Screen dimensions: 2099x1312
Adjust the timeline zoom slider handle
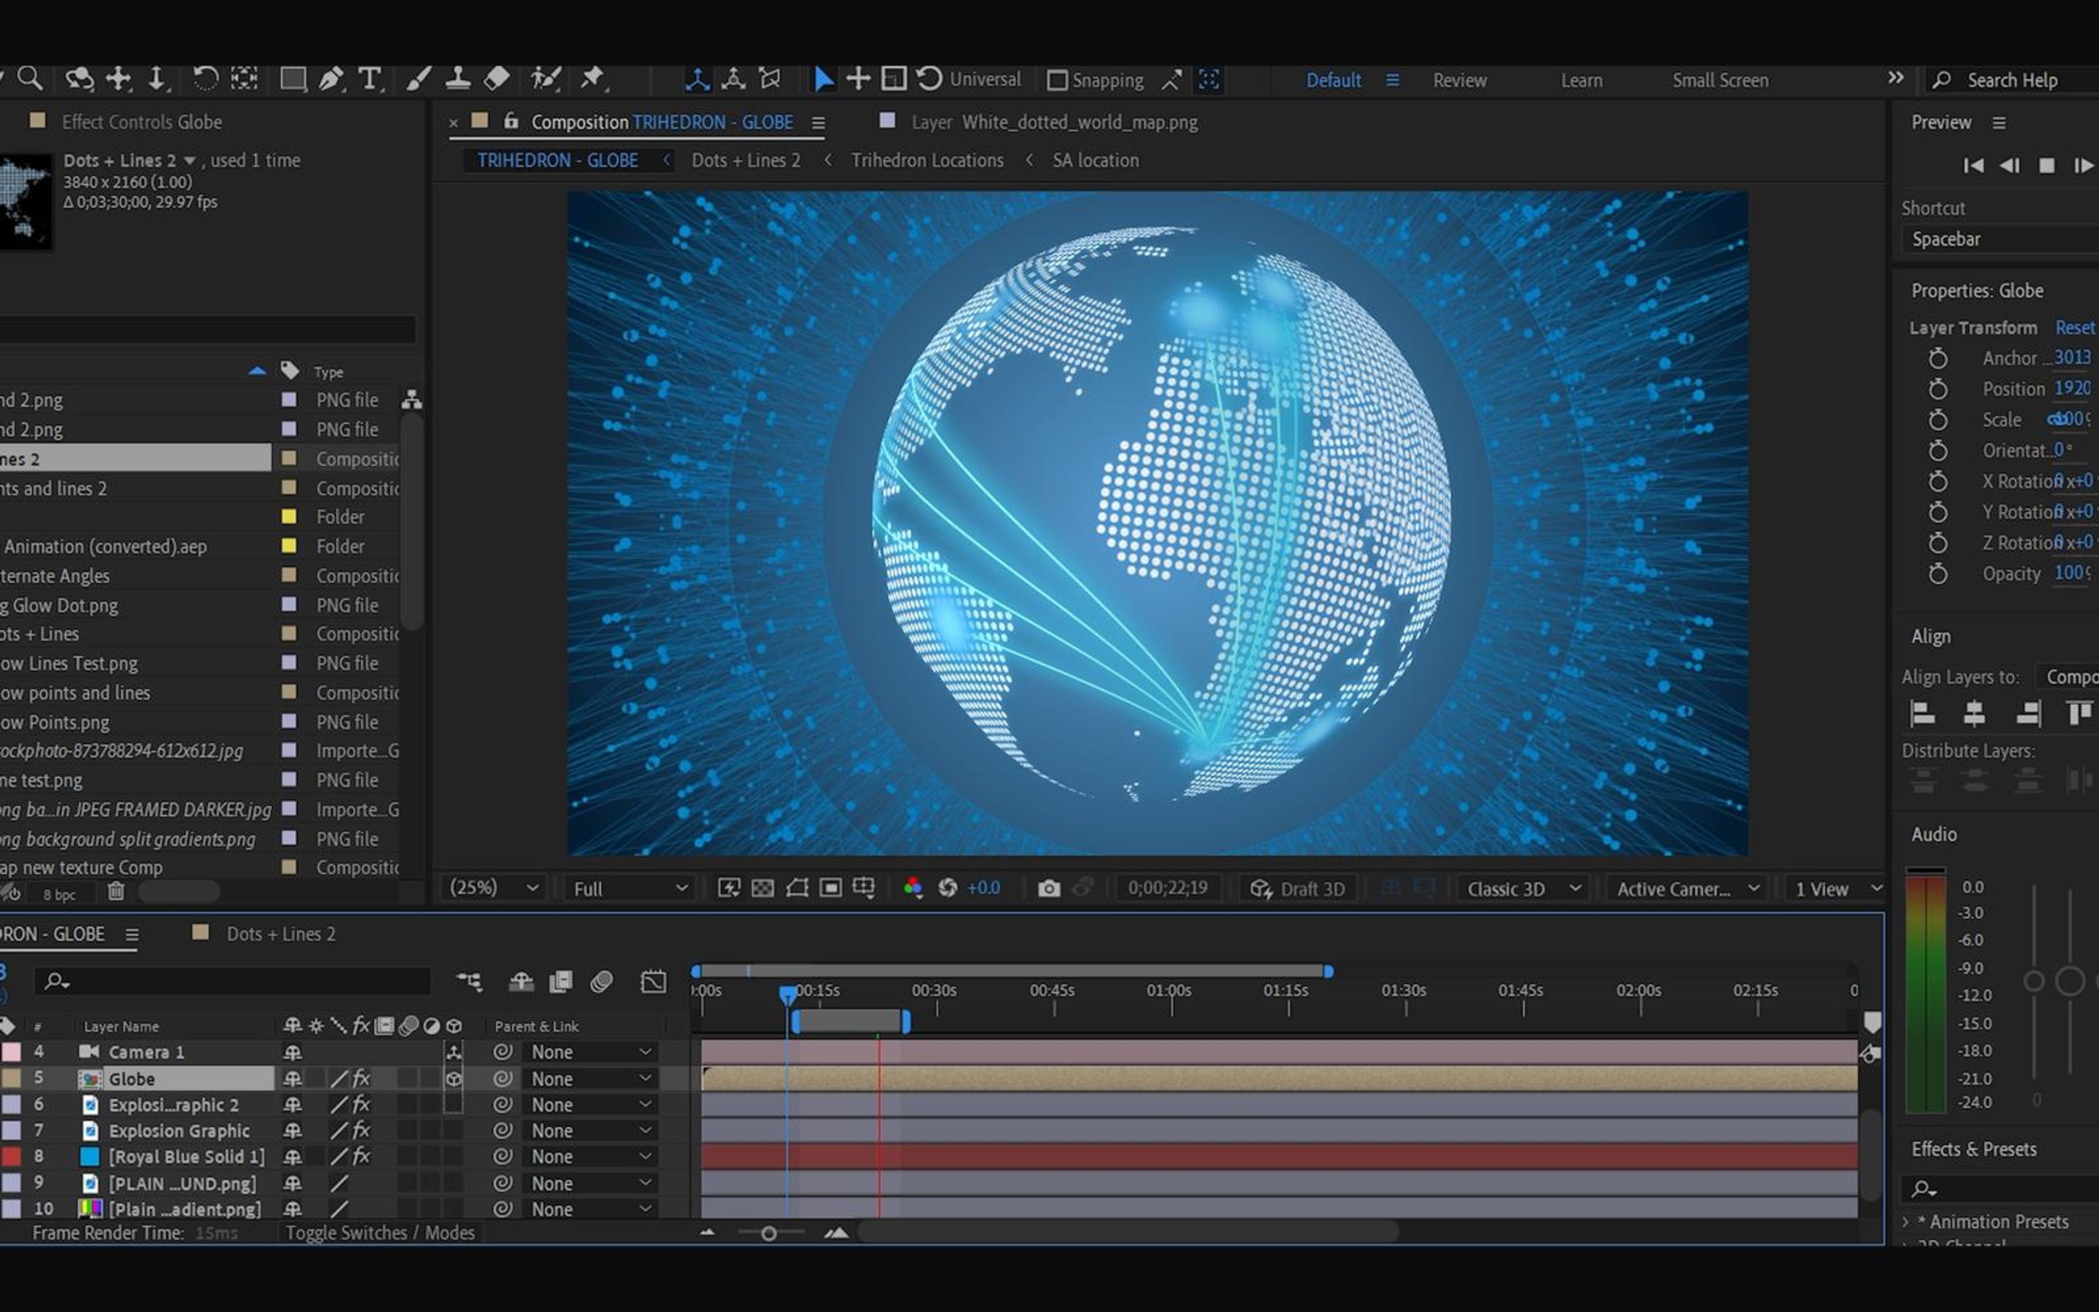767,1233
